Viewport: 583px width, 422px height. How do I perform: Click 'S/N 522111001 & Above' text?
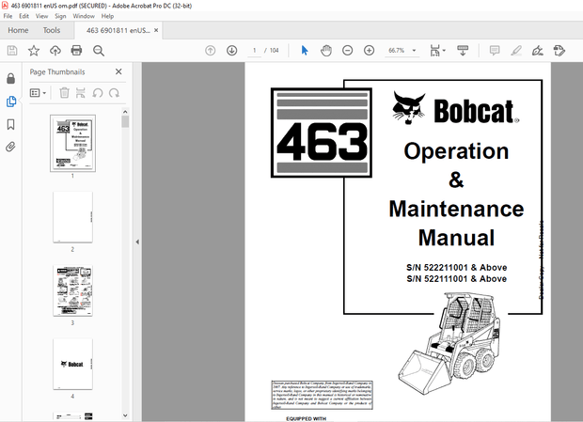[x=457, y=278]
